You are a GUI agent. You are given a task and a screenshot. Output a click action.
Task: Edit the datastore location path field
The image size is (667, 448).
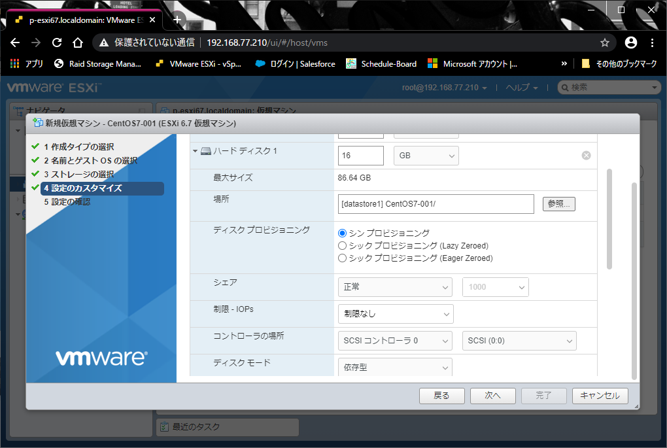(436, 204)
